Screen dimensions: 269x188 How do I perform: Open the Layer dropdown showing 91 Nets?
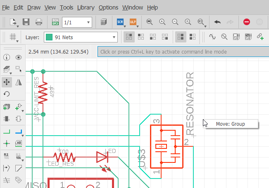pos(81,37)
